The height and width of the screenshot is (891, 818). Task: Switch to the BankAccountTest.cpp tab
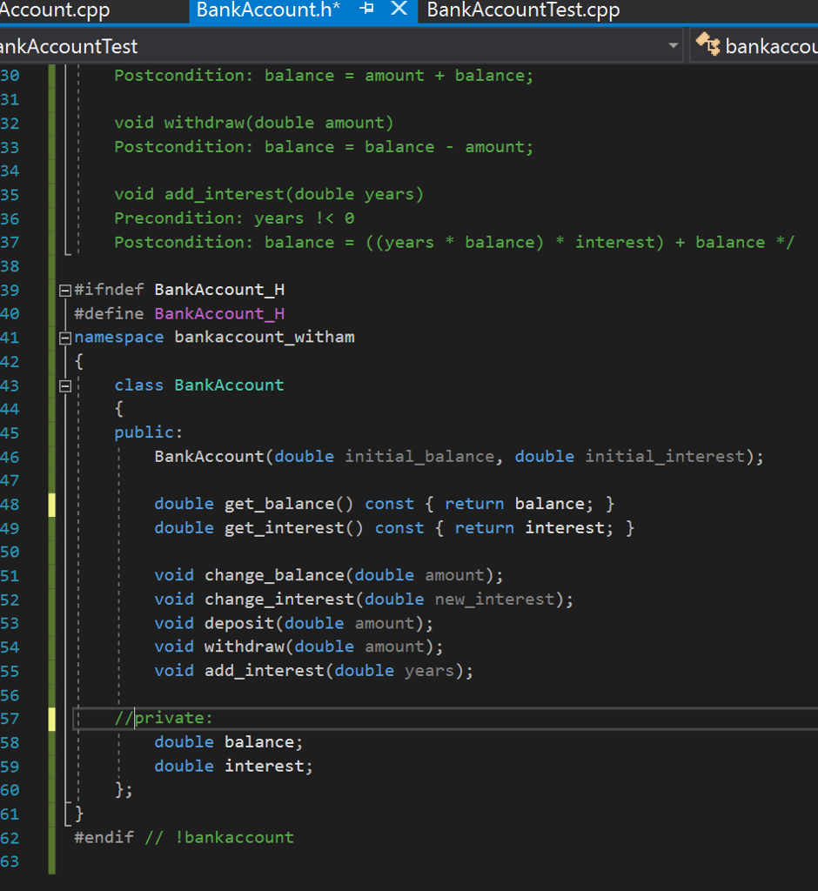(x=523, y=10)
